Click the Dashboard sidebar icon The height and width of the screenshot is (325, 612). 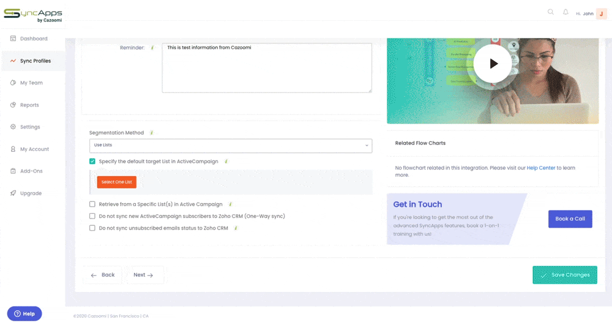[x=13, y=39]
